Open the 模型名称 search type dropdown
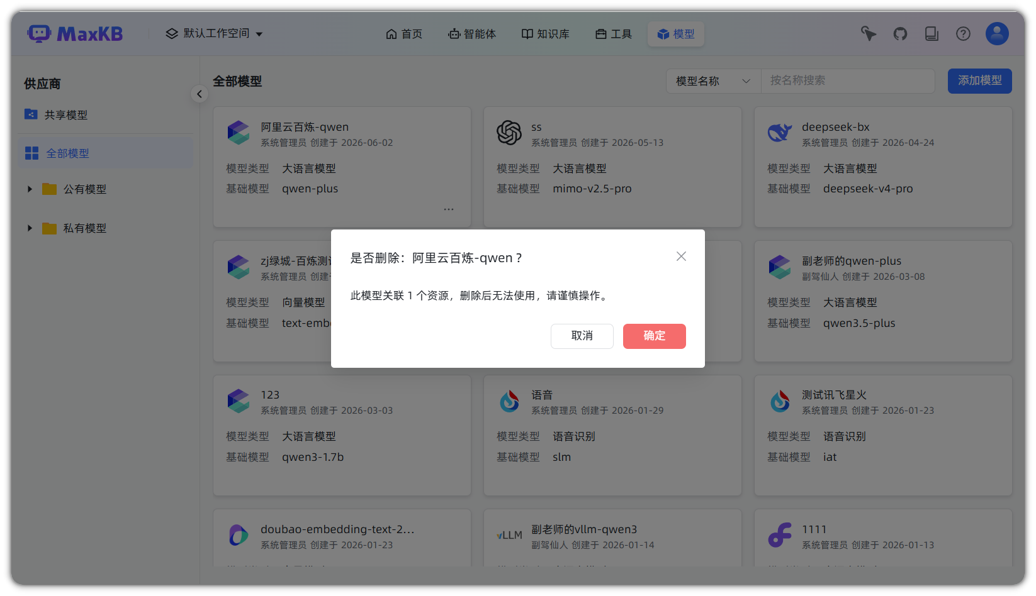Viewport: 1036px width, 596px height. (714, 81)
